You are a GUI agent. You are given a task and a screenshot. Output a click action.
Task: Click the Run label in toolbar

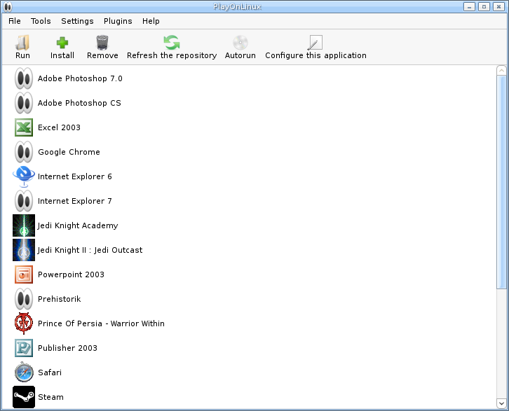point(22,55)
